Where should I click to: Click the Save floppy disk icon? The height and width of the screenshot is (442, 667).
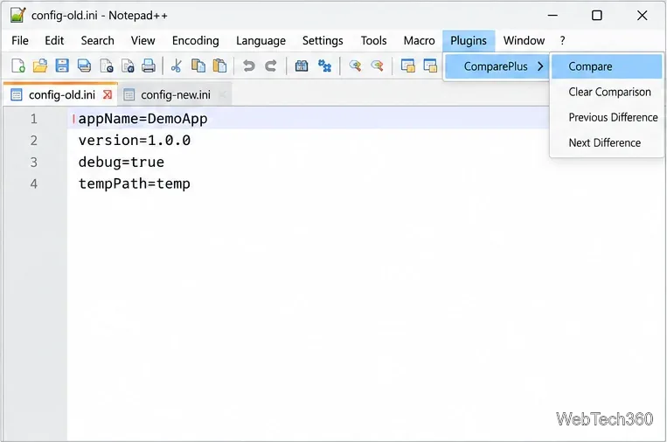[x=62, y=66]
